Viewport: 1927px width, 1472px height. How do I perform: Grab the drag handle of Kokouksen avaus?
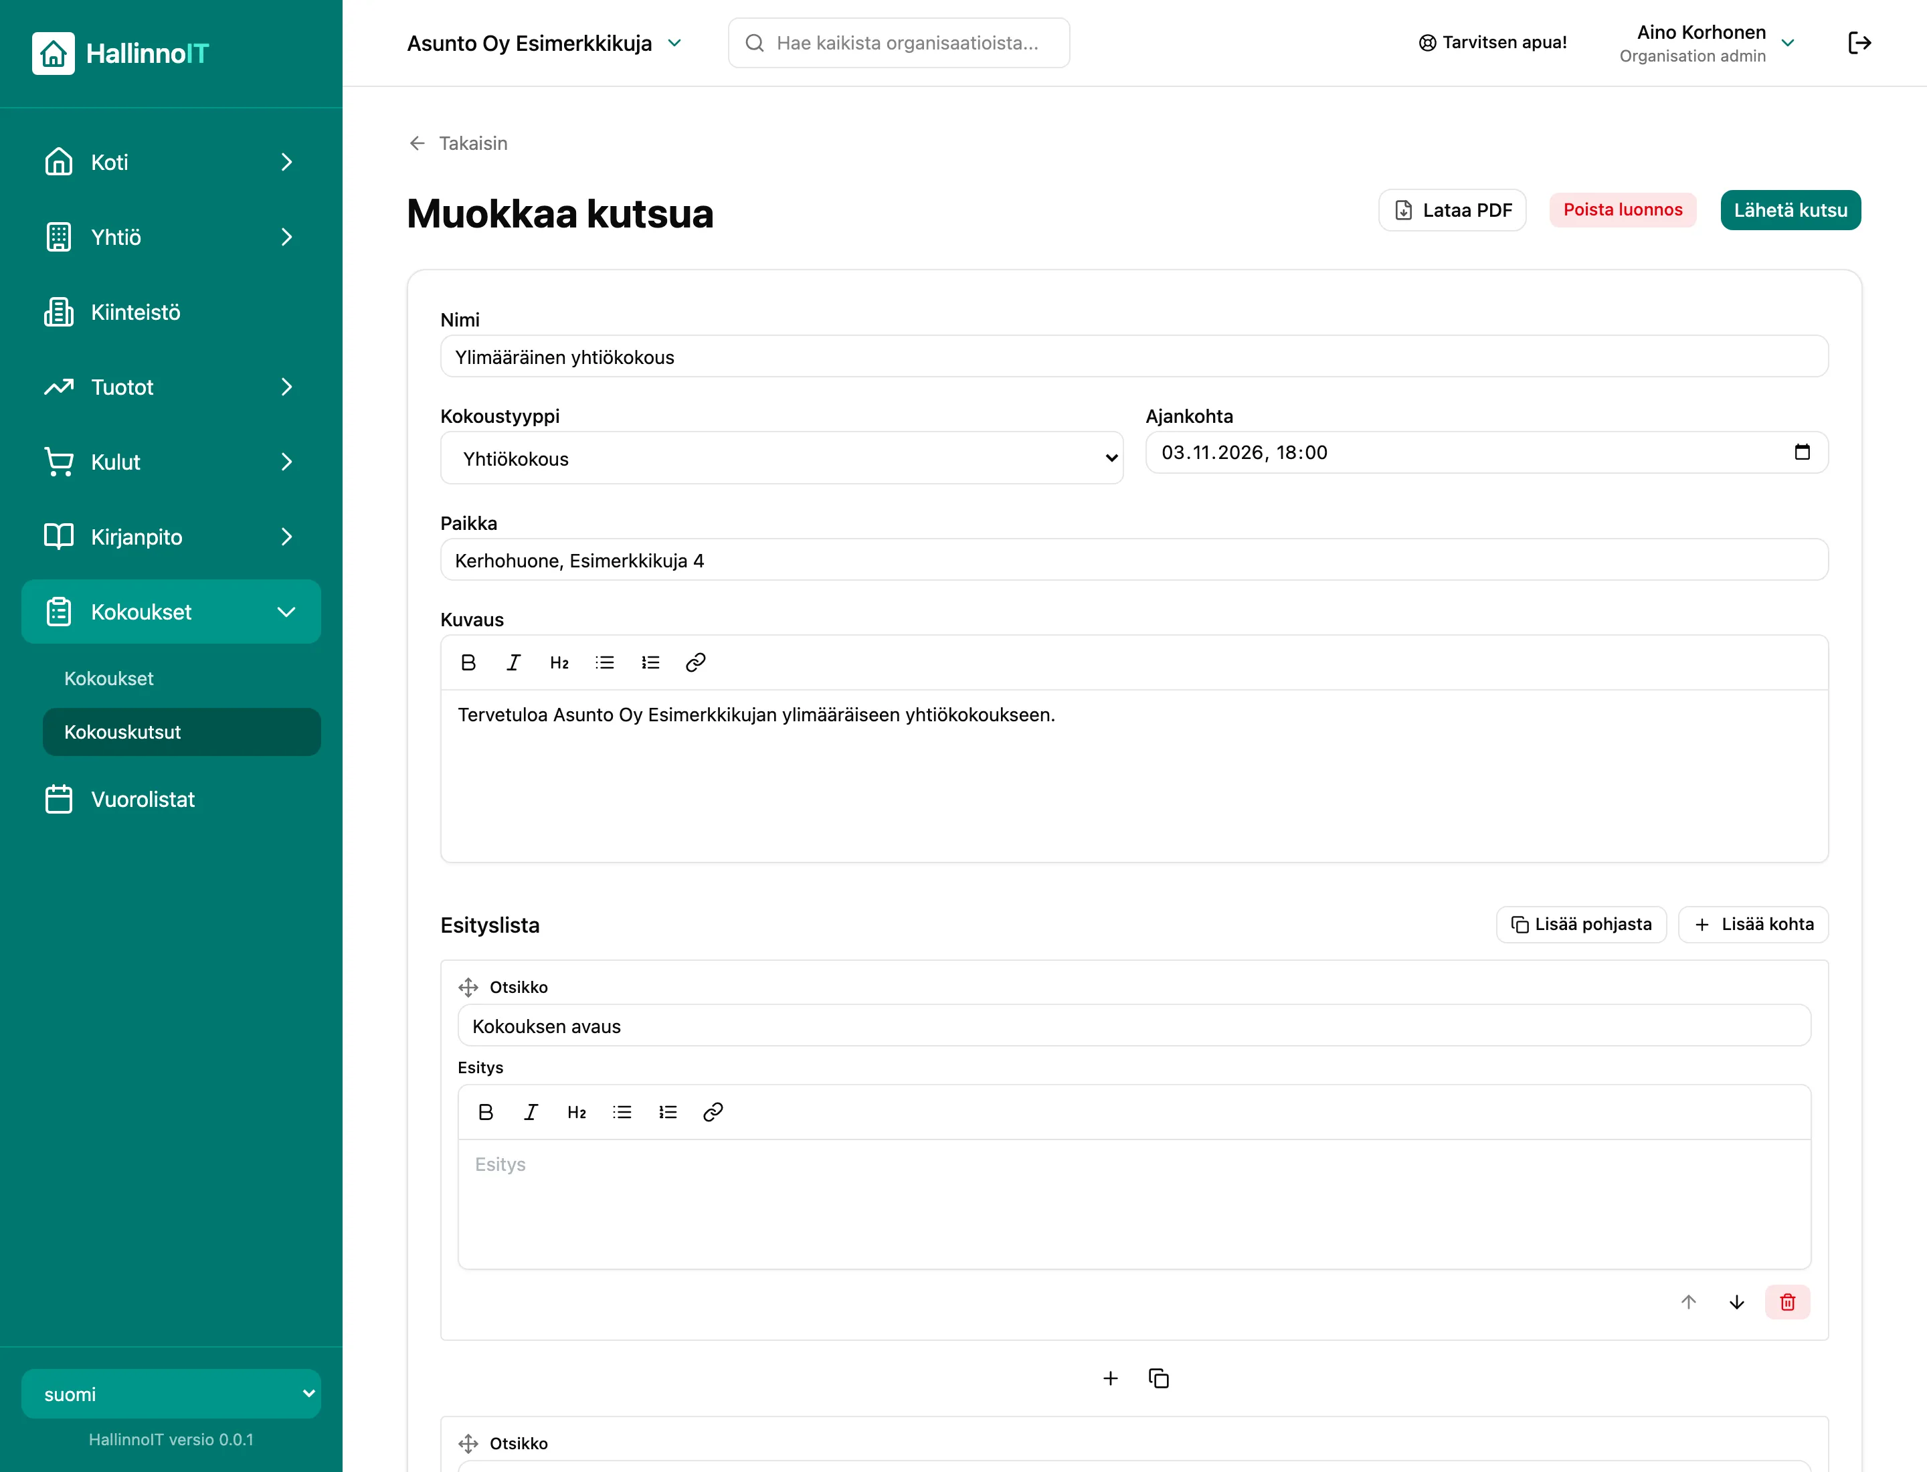coord(468,988)
